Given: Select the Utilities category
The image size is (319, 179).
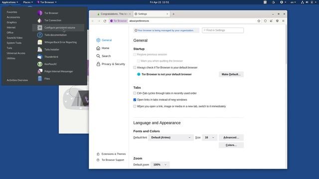Looking at the screenshot, I should tap(11, 58).
